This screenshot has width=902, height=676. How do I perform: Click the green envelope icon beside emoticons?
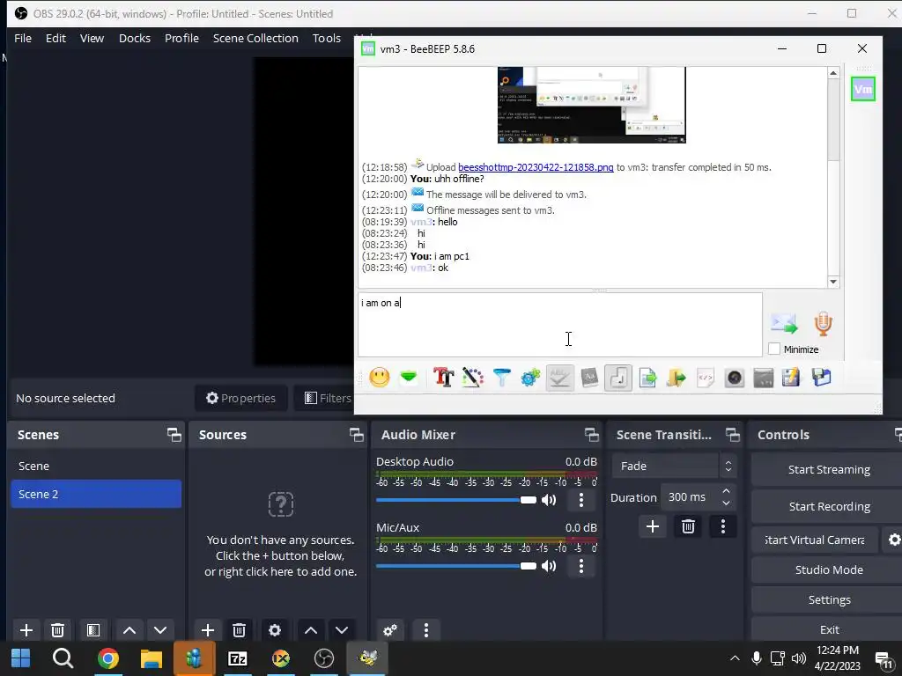(x=409, y=378)
